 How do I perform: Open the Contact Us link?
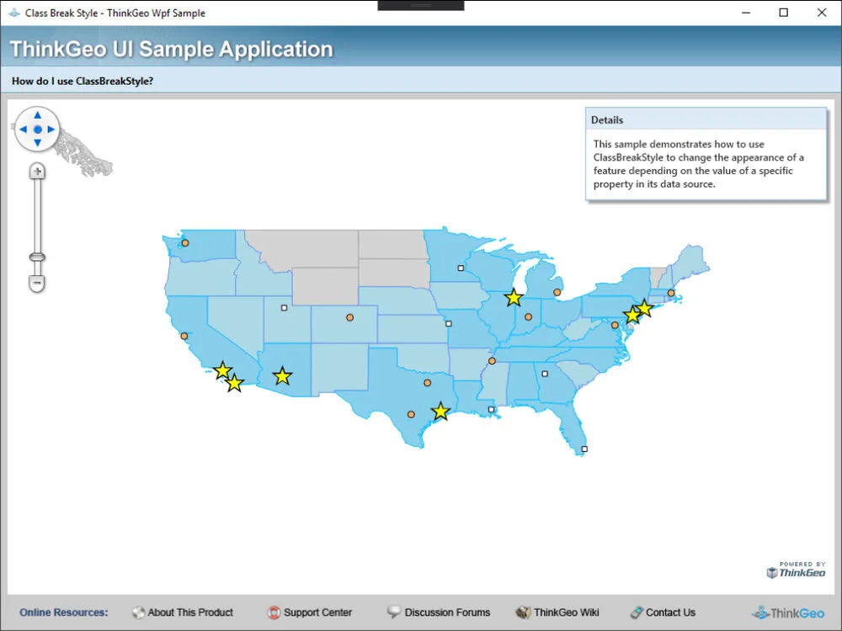click(663, 612)
